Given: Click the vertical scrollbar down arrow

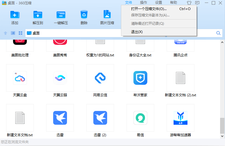Looking at the screenshot, I should click(222, 136).
